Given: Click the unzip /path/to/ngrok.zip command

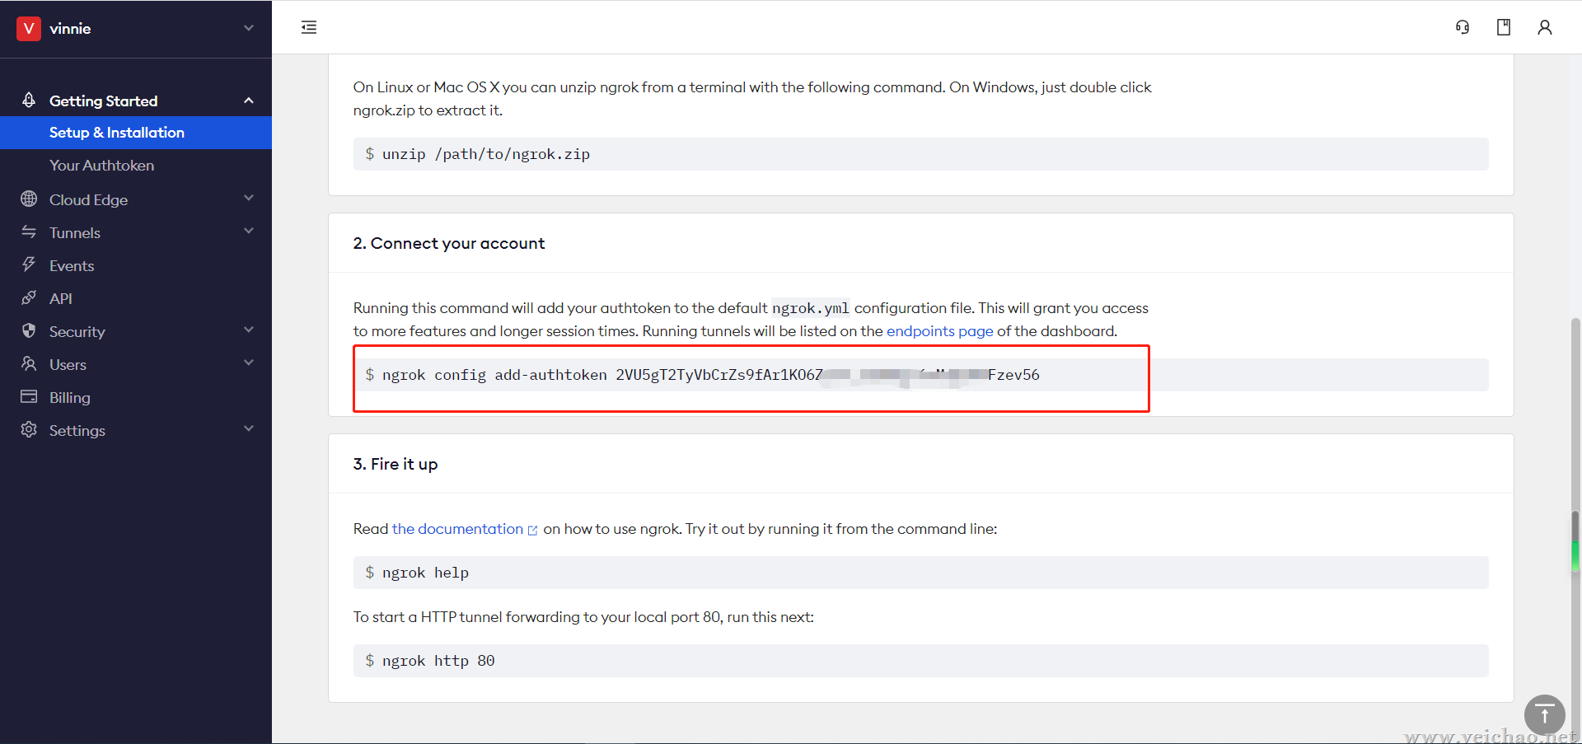Looking at the screenshot, I should pyautogui.click(x=486, y=154).
